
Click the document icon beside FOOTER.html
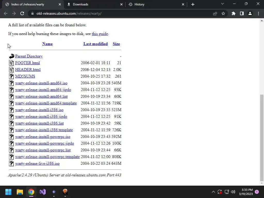click(x=11, y=63)
